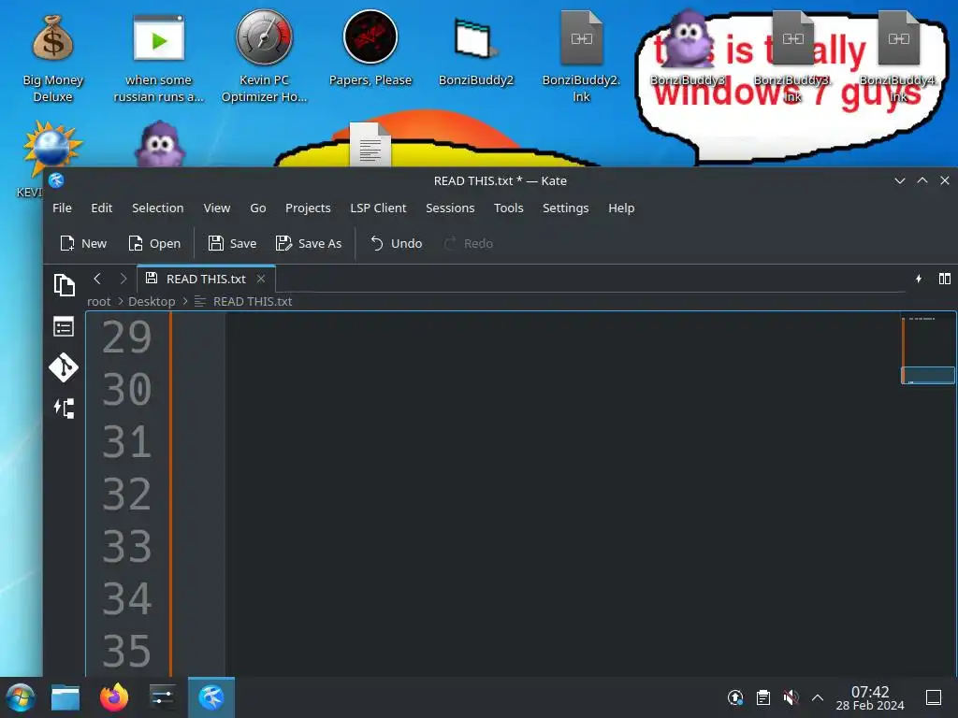Click the split view icon
The height and width of the screenshot is (718, 958).
945,279
